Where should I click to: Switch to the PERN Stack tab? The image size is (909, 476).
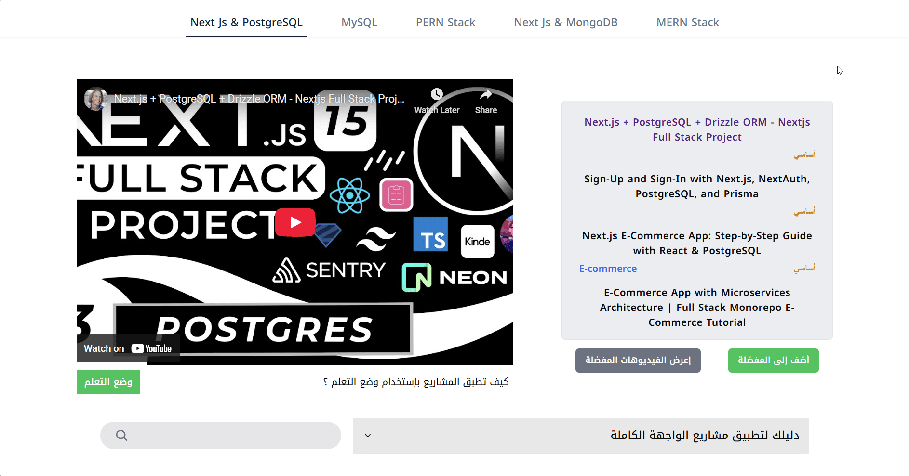[445, 23]
